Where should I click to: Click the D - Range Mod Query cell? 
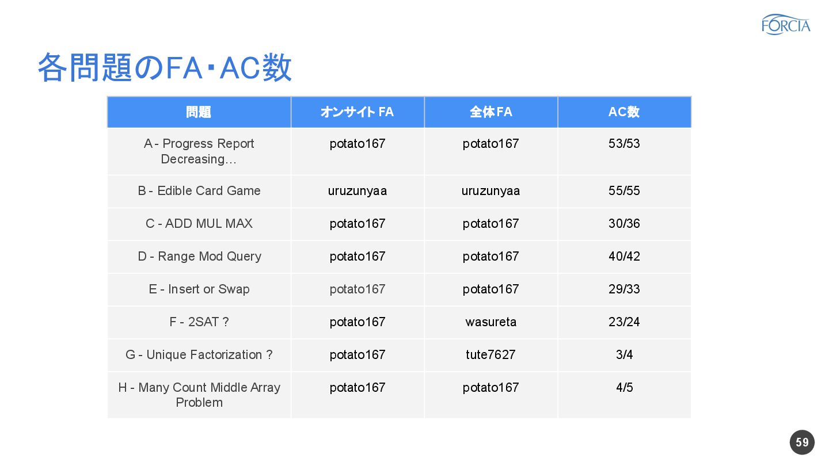[x=199, y=257]
